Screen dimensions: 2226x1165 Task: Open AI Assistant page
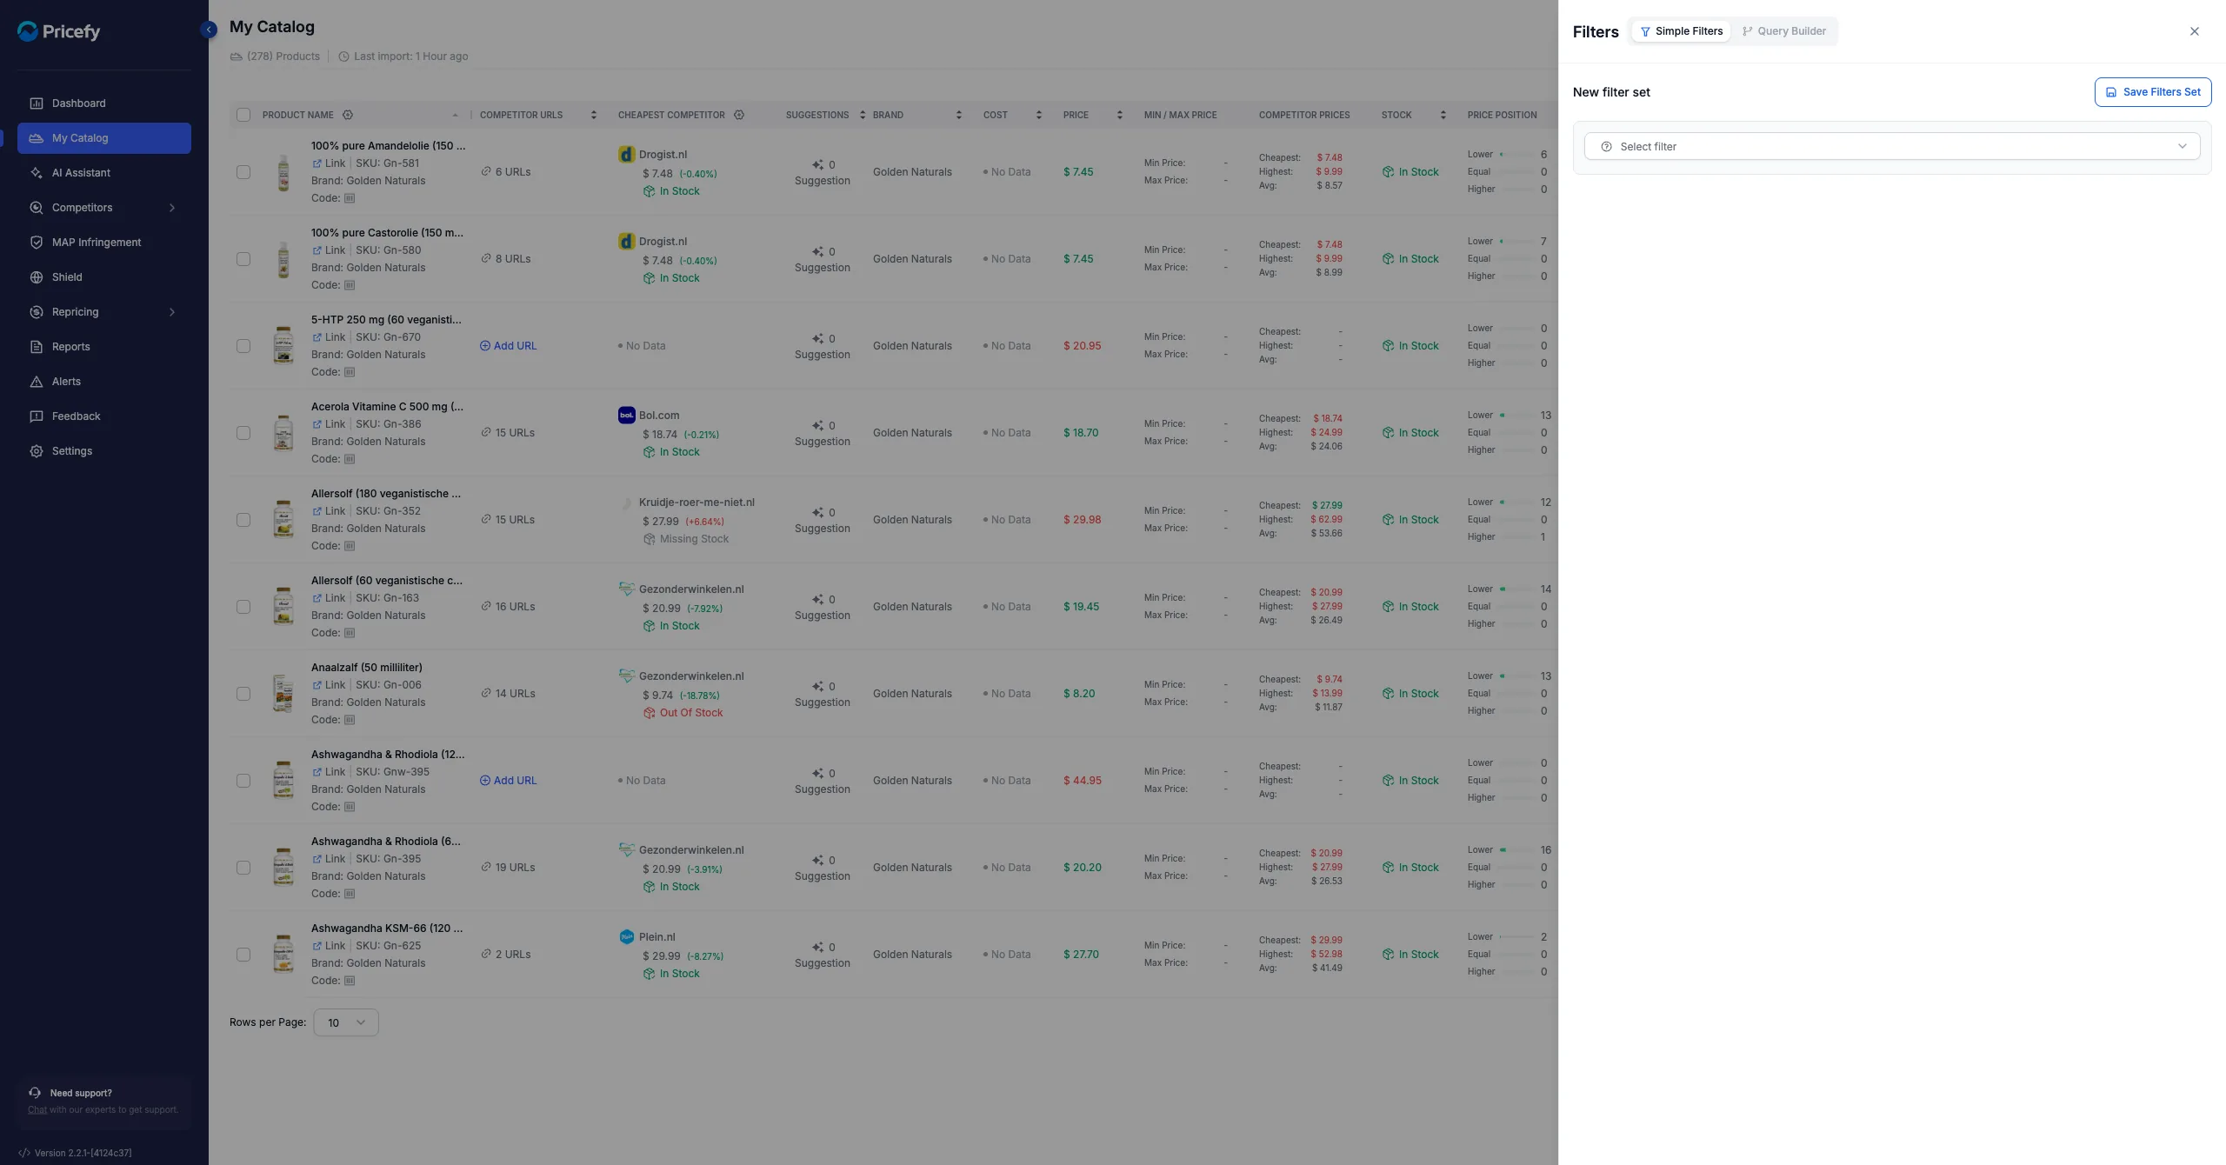(104, 173)
